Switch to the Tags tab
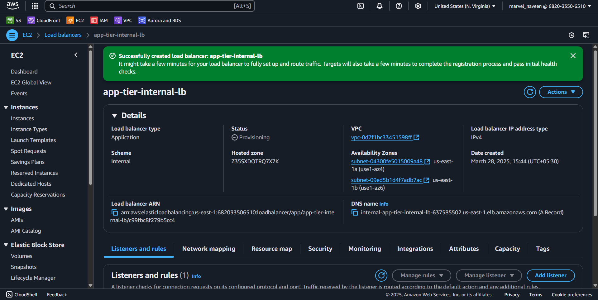Image resolution: width=598 pixels, height=300 pixels. click(x=543, y=249)
